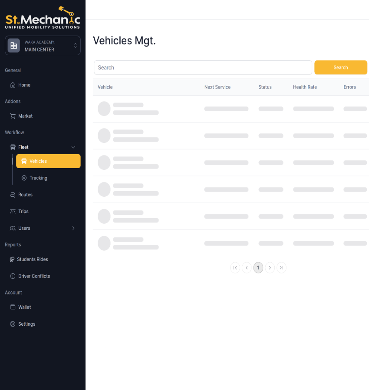Click the Fleet bus icon
The image size is (369, 390).
click(13, 147)
